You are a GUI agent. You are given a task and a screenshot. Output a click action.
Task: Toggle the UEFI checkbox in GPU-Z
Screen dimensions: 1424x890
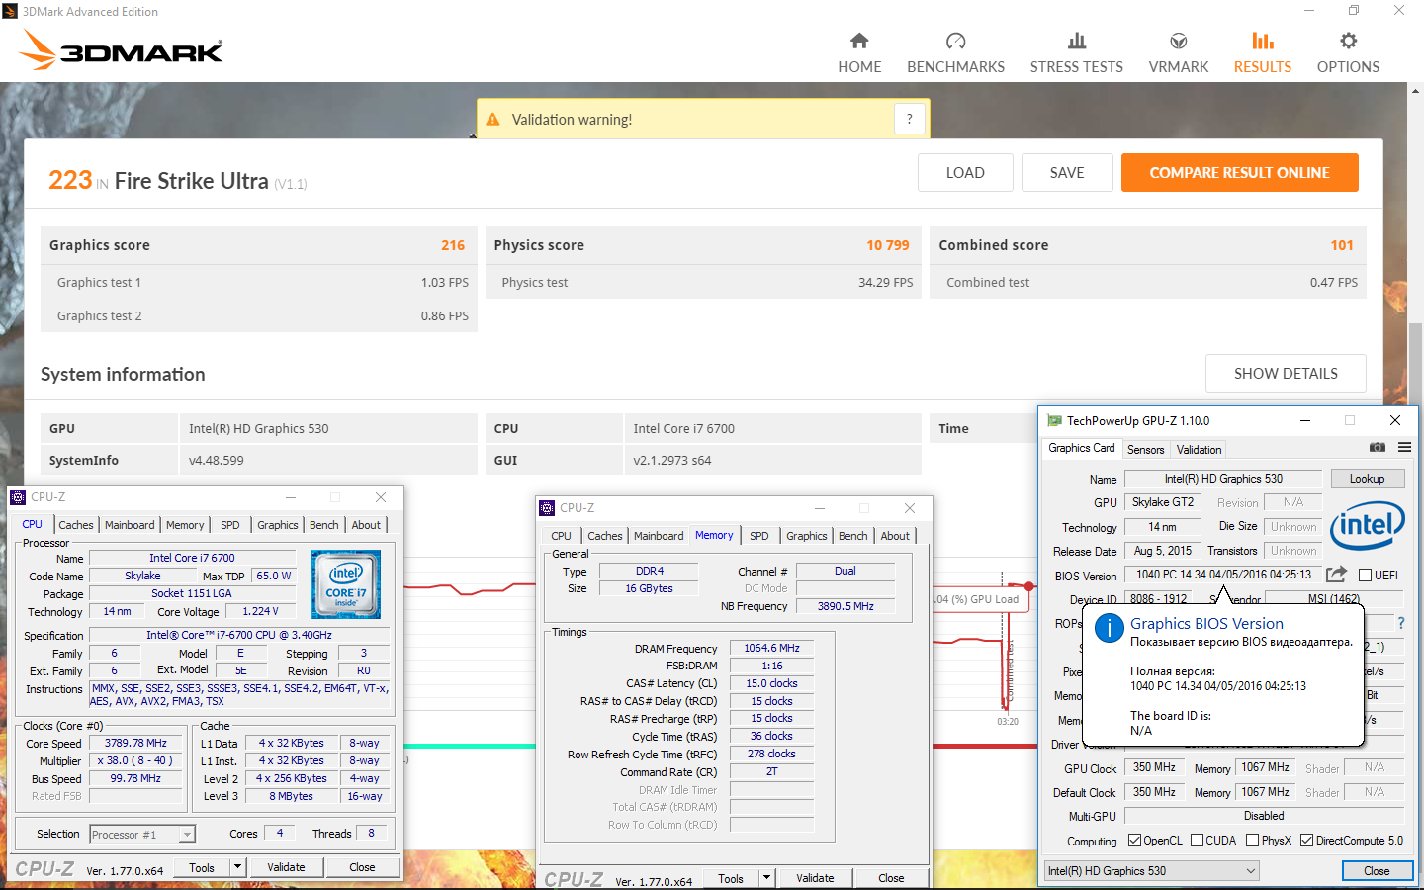[x=1365, y=576]
